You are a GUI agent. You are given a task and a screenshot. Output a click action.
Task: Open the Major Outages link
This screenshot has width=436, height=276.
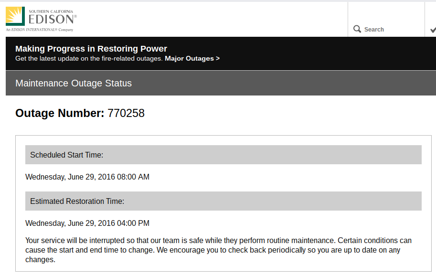point(189,59)
